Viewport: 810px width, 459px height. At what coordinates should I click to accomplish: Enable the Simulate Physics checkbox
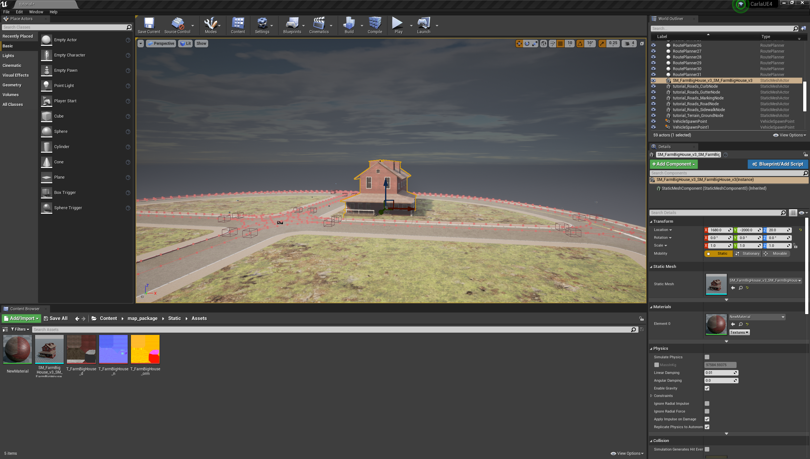707,357
